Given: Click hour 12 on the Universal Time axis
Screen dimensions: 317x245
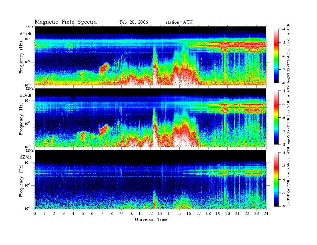Looking at the screenshot, I should [x=150, y=213].
